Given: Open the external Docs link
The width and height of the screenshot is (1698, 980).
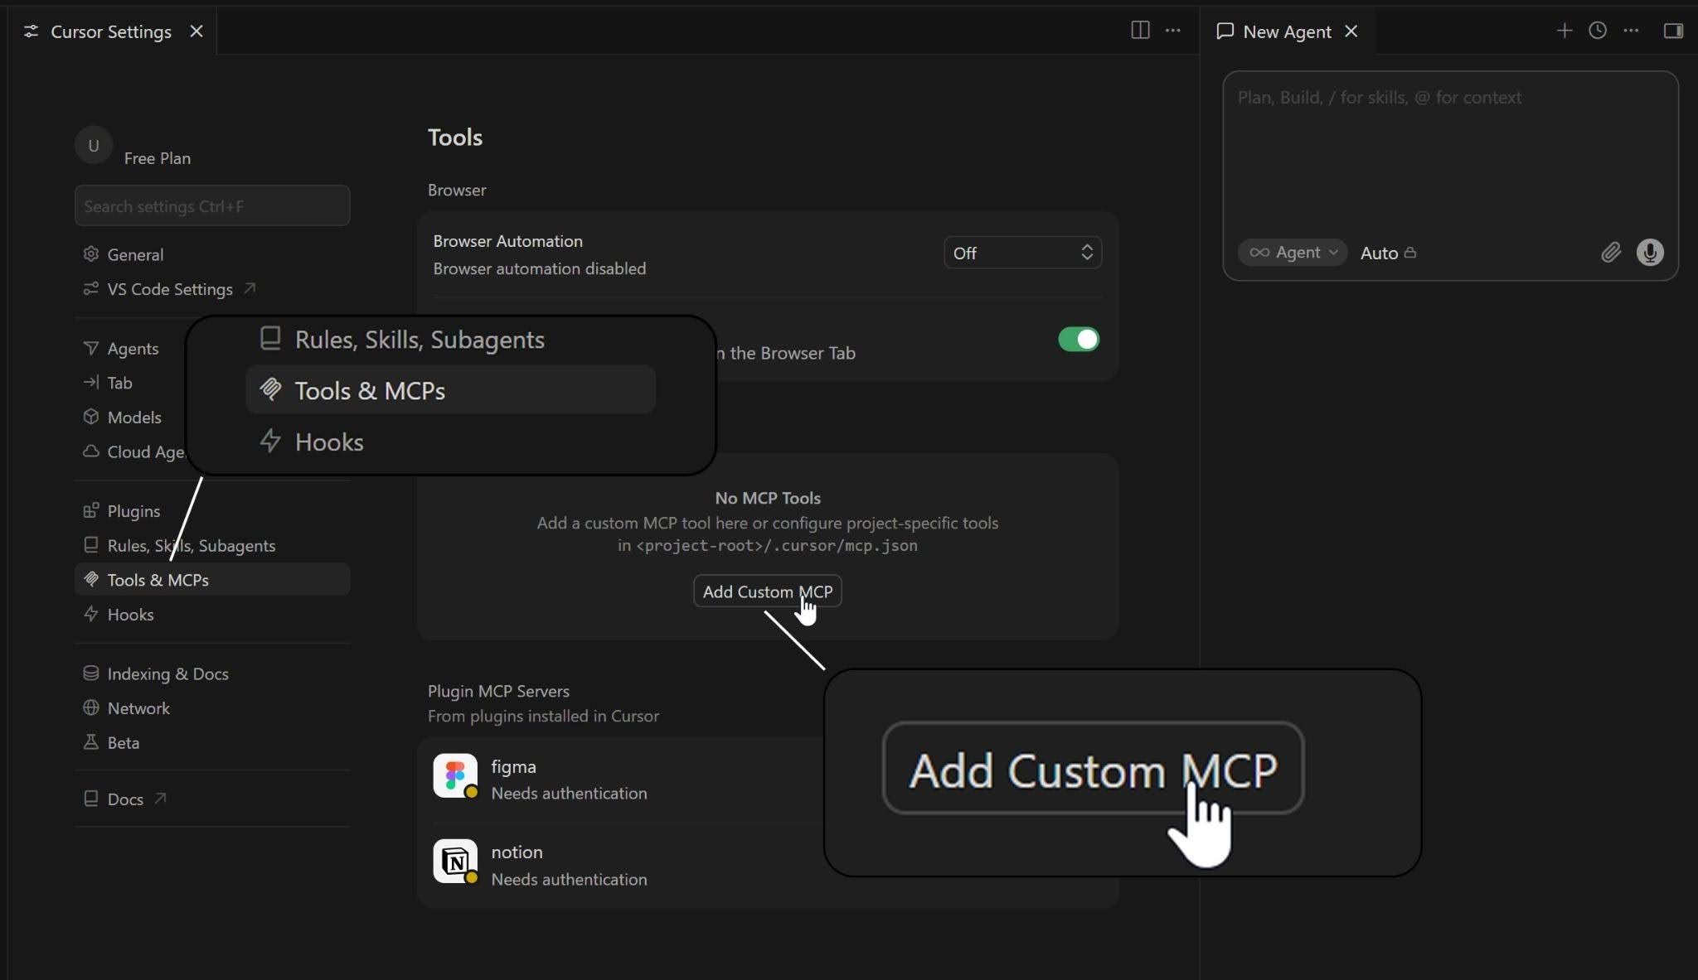Looking at the screenshot, I should point(212,799).
